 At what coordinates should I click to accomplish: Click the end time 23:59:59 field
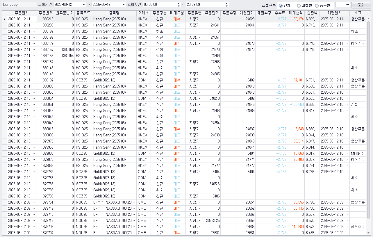point(205,5)
